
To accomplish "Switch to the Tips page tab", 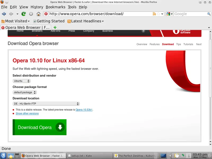I will tap(178, 44).
